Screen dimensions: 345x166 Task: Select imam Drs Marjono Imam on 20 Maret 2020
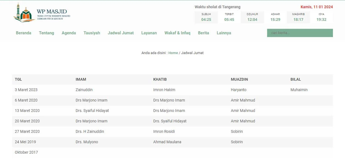92,121
